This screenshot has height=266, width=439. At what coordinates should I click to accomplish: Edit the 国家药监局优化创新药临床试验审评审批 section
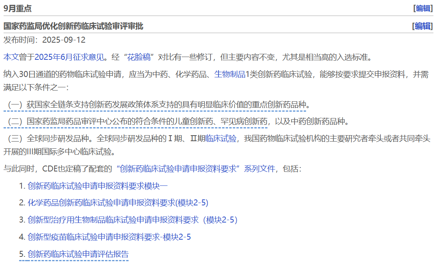click(x=422, y=26)
